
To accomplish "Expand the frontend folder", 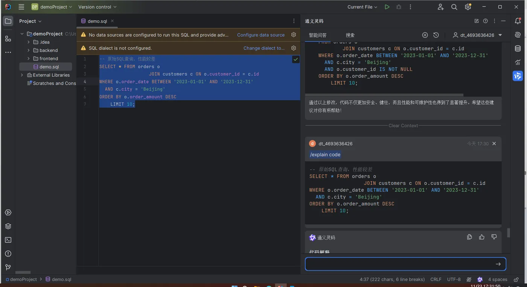I will point(29,59).
